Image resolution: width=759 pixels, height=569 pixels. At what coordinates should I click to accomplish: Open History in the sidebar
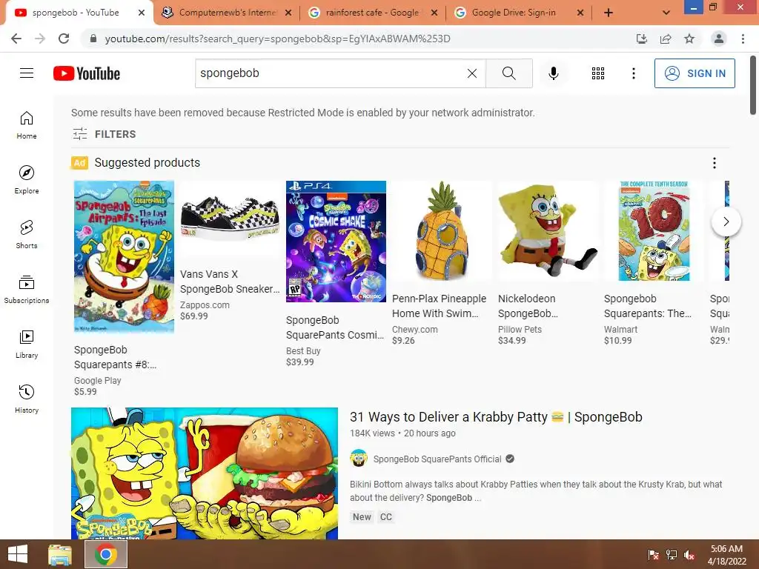(x=27, y=399)
